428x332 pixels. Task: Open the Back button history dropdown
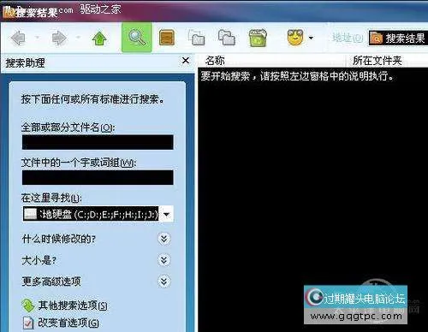click(x=37, y=38)
